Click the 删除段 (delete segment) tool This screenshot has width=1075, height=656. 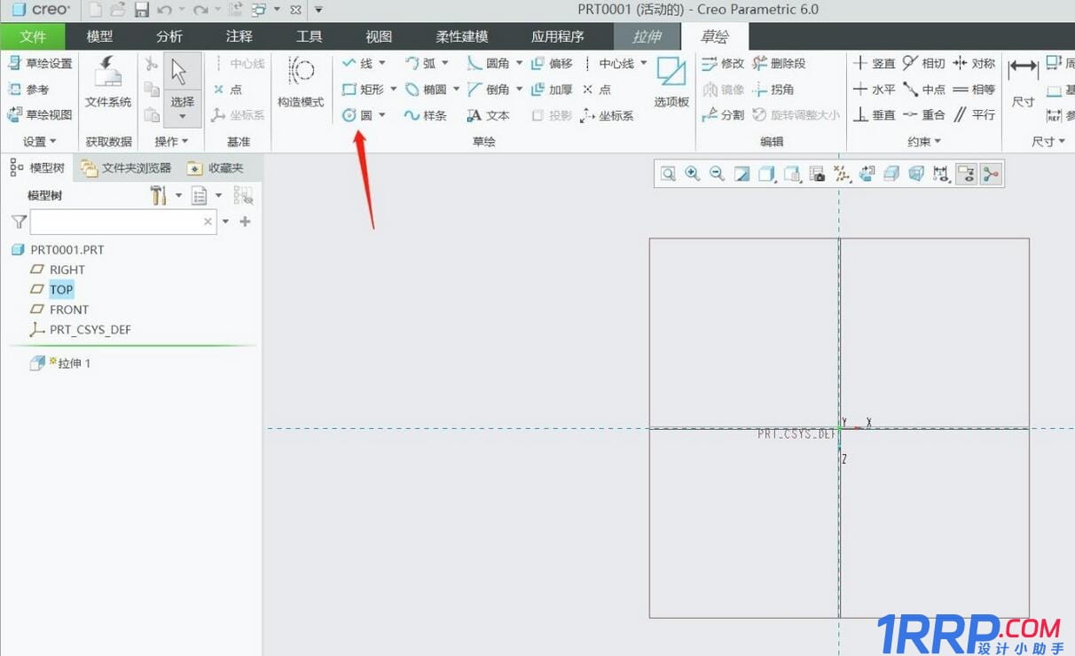779,63
